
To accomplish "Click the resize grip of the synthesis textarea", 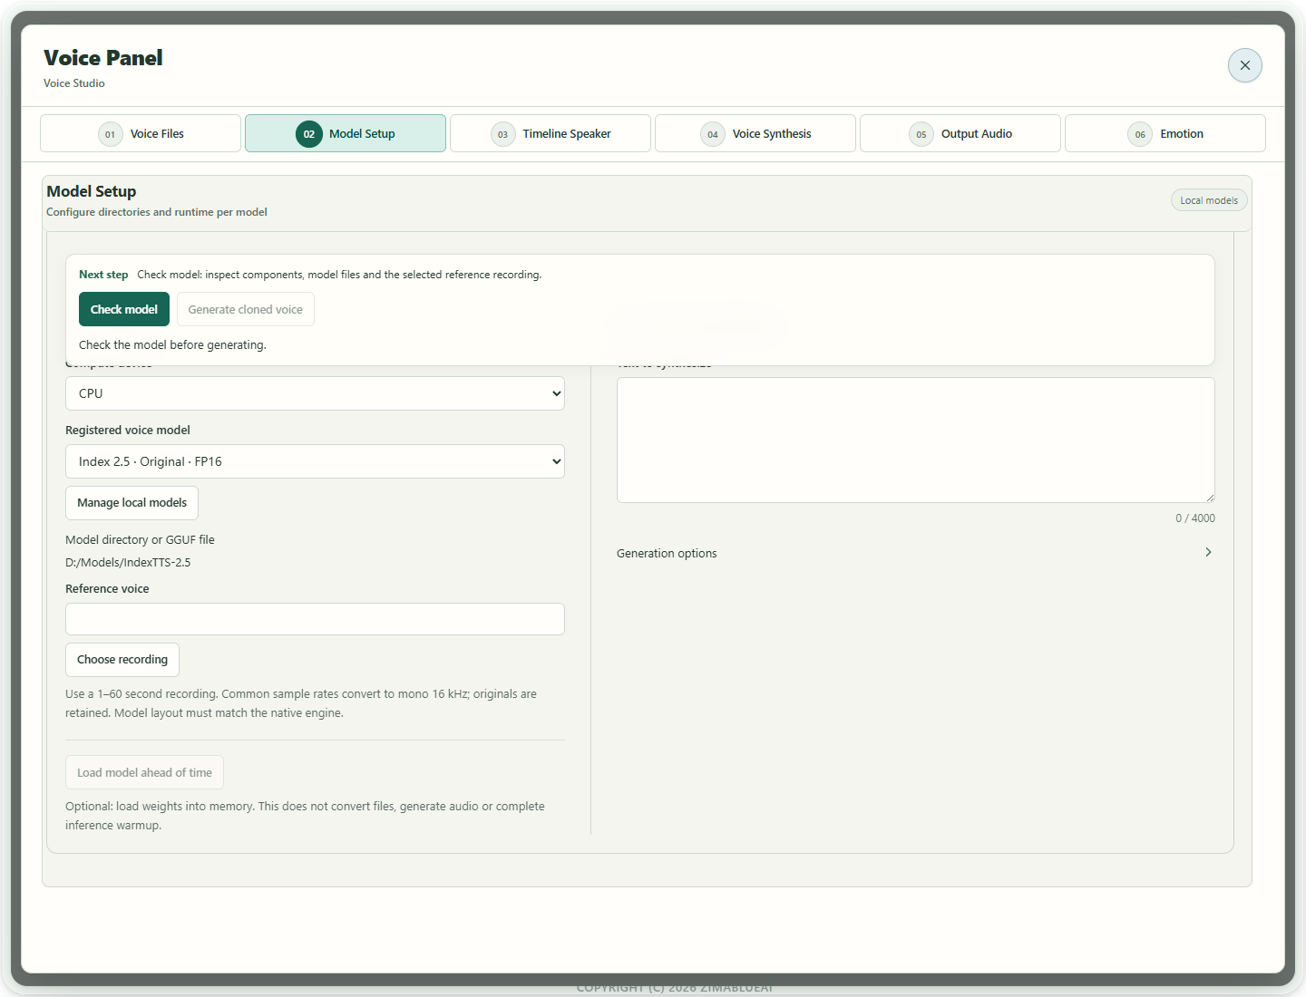I will coord(1210,498).
